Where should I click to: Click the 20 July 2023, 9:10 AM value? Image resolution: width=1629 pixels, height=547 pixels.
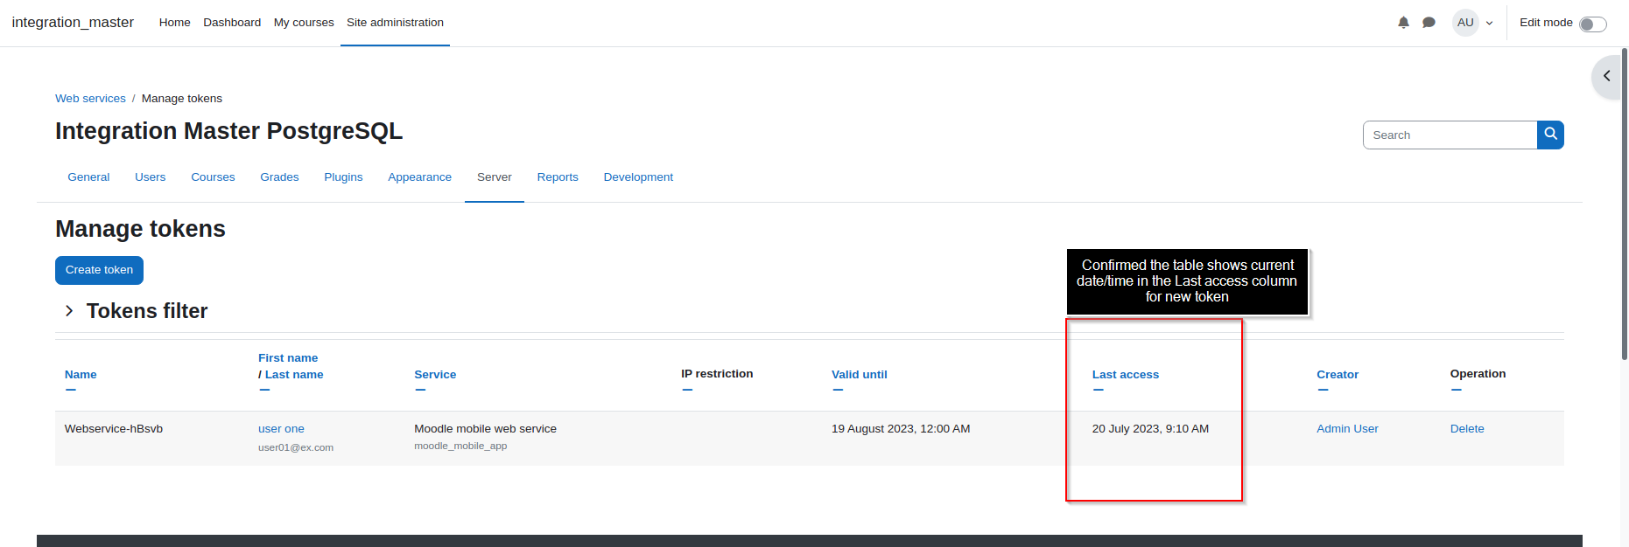1150,429
